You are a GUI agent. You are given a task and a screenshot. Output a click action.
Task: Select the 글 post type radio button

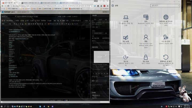(x=60, y=16)
